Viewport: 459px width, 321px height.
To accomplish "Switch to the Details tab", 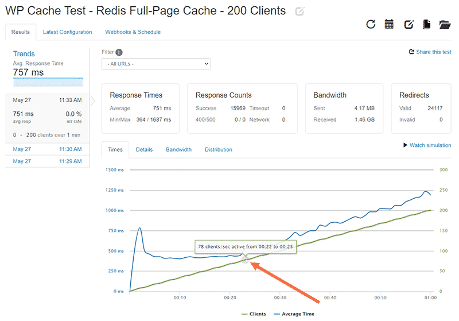I will pos(144,150).
